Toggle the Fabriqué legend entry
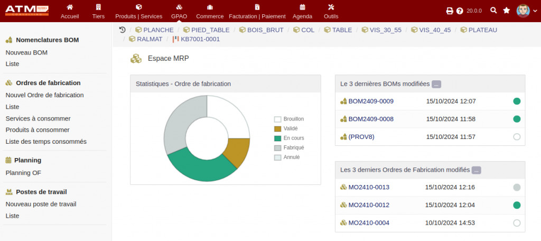Viewport: 541px width, 241px height. pyautogui.click(x=293, y=148)
